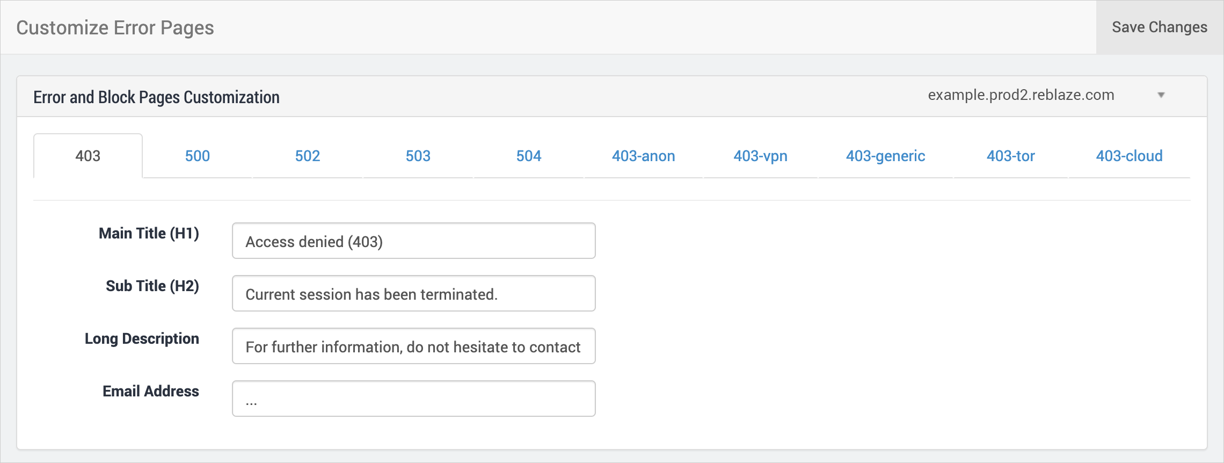Focus the Sub Title (H2) text box
Screen dimensions: 1224x463
coord(413,294)
